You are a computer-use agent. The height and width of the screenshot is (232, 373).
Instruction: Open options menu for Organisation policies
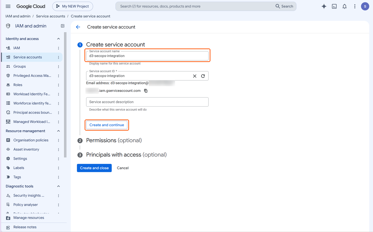tap(59, 140)
